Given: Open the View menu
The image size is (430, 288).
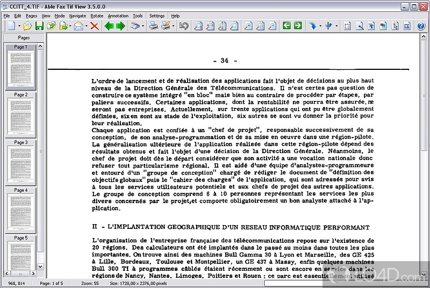Looking at the screenshot, I should click(46, 16).
